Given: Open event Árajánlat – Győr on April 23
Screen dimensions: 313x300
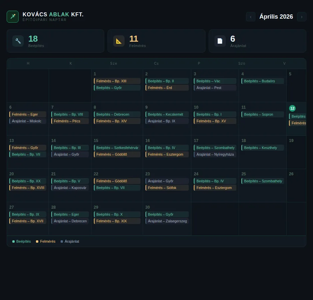Looking at the screenshot, I should tap(167, 181).
